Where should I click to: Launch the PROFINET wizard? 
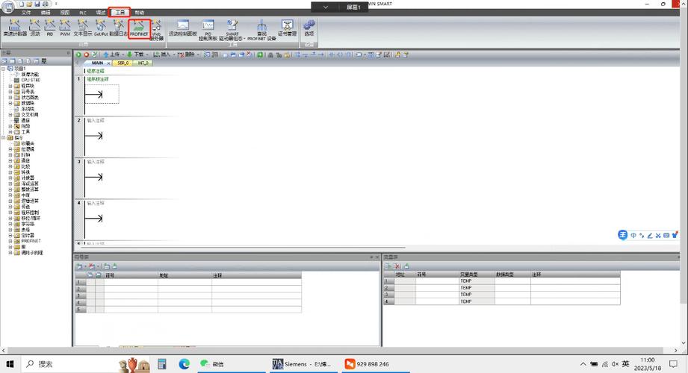[x=139, y=28]
